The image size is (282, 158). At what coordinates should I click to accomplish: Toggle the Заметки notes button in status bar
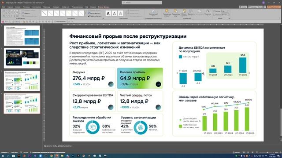236,152
